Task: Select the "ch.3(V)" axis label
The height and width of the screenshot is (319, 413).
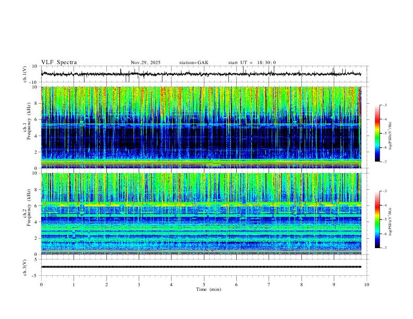Action: pos(25,267)
